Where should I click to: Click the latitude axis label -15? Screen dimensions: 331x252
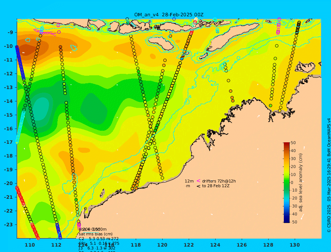point(9,115)
